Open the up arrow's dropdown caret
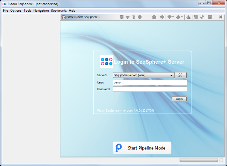The width and height of the screenshot is (227, 166). click(182, 17)
